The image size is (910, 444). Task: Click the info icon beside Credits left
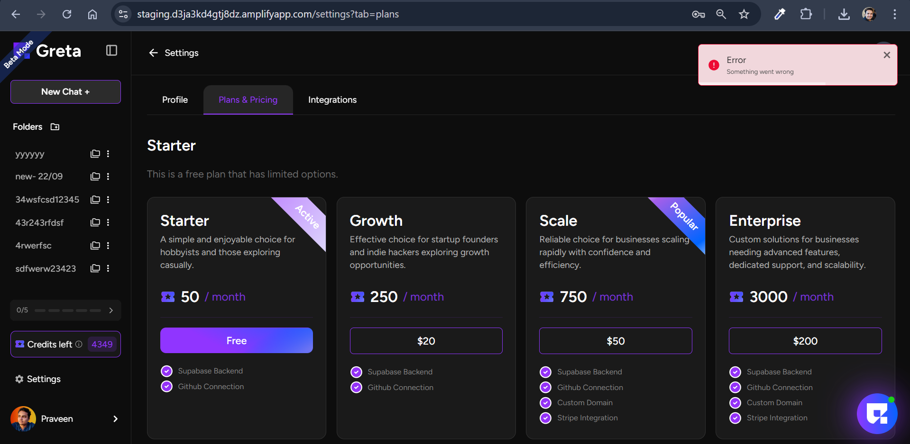tap(79, 344)
